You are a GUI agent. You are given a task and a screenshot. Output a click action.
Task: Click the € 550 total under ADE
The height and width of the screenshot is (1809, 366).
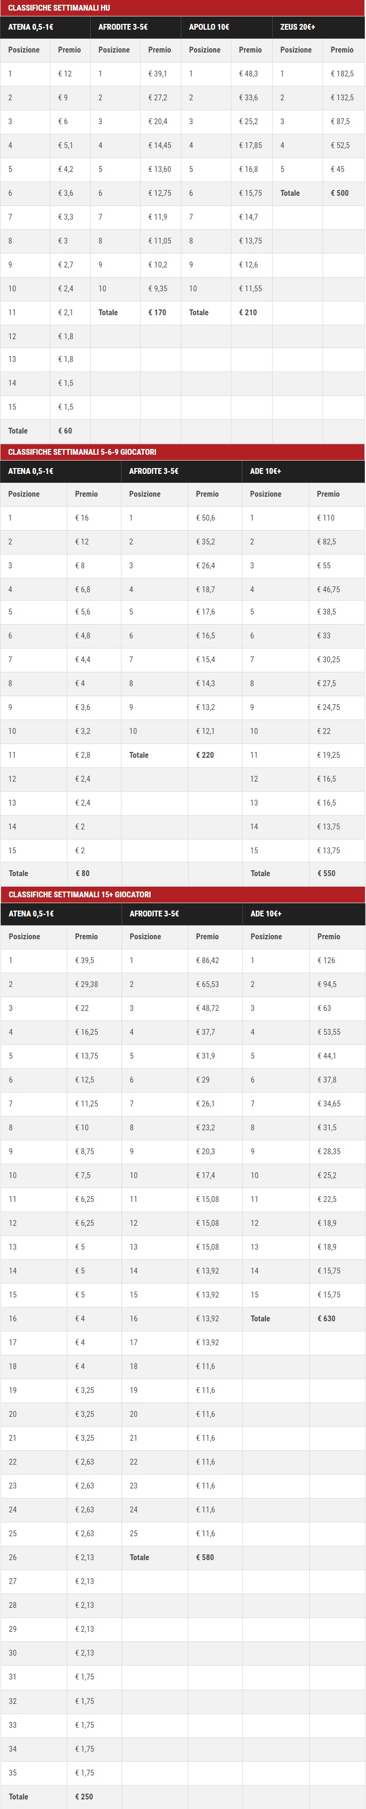(326, 873)
